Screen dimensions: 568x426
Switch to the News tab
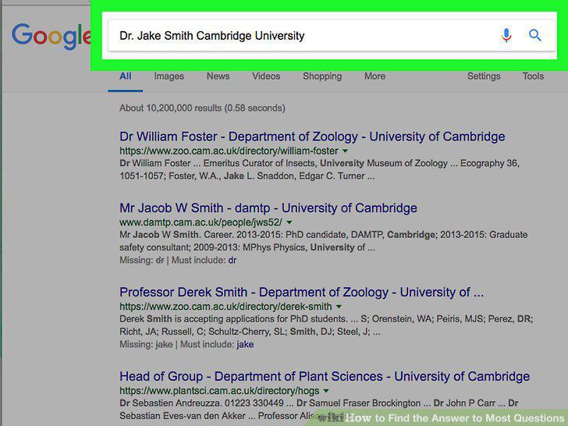tap(218, 76)
